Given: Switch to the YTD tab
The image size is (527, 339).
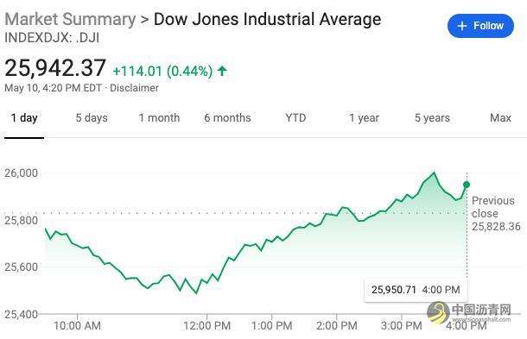Looking at the screenshot, I should tap(295, 118).
